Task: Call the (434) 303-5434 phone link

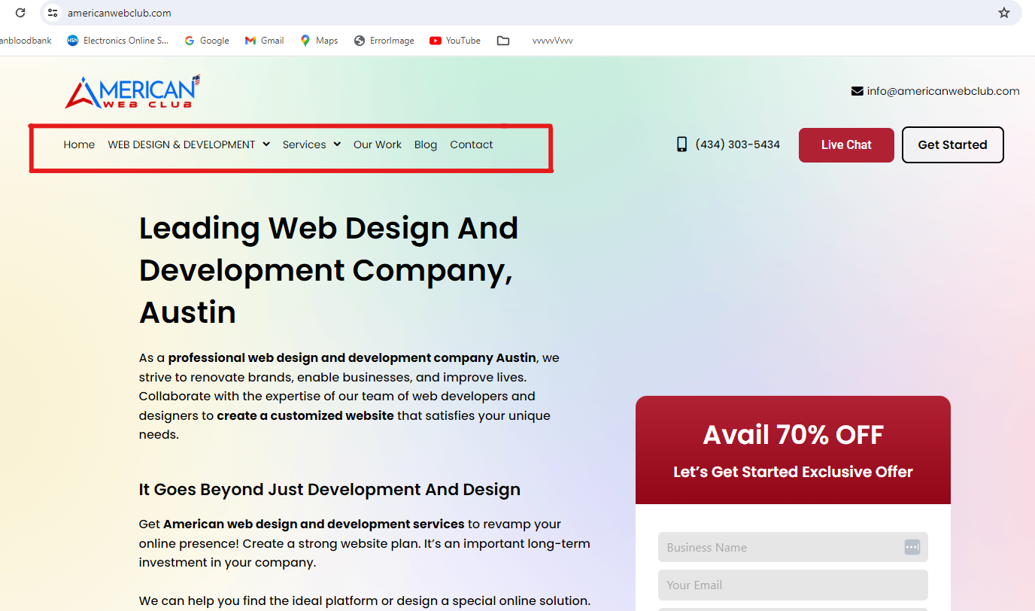Action: (737, 144)
